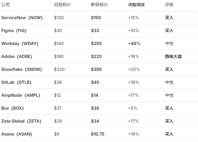Click the 调整幅度 column header

click(x=136, y=5)
